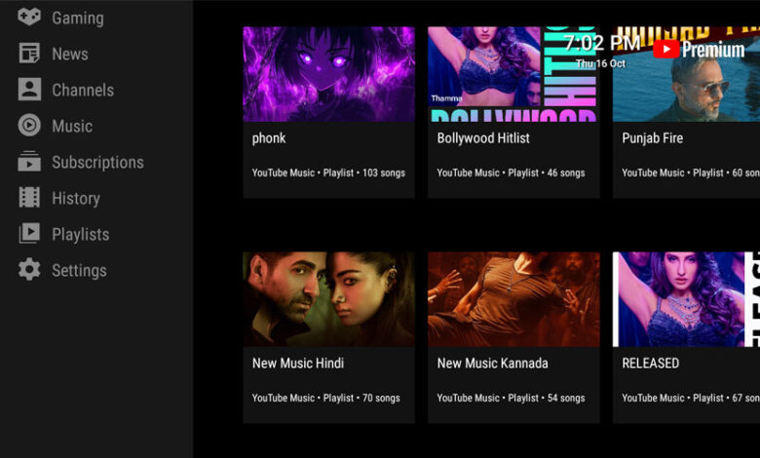Open the Settings gear icon

[x=29, y=270]
